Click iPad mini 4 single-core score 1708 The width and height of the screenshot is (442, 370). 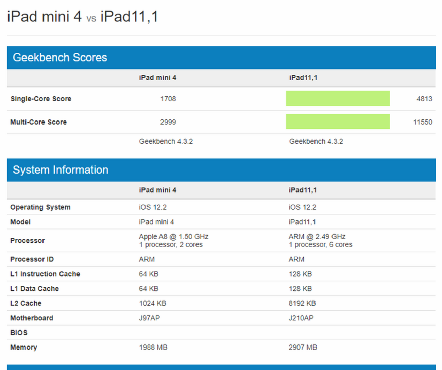[x=168, y=99]
